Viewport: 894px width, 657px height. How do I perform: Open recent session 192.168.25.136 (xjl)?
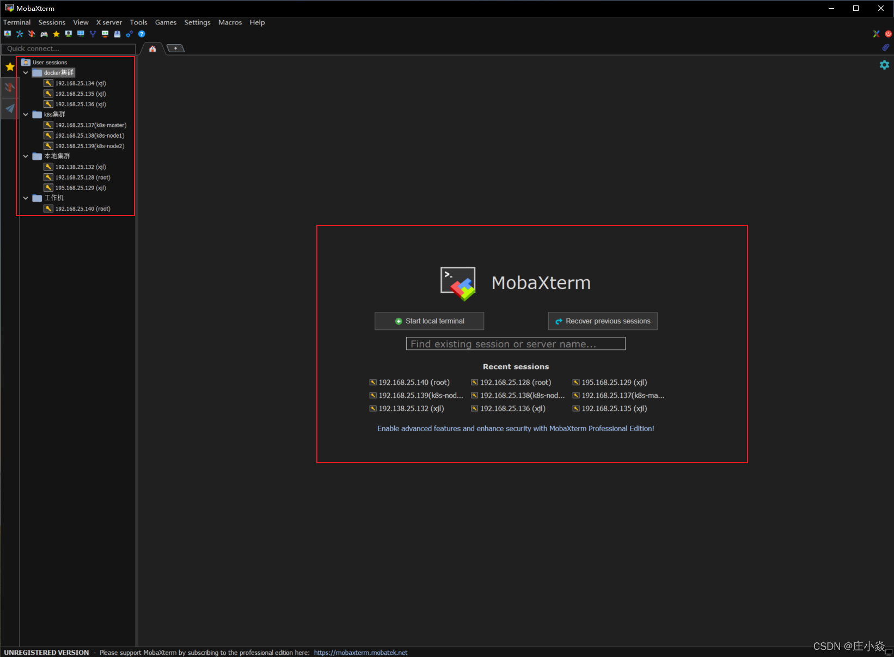(509, 409)
